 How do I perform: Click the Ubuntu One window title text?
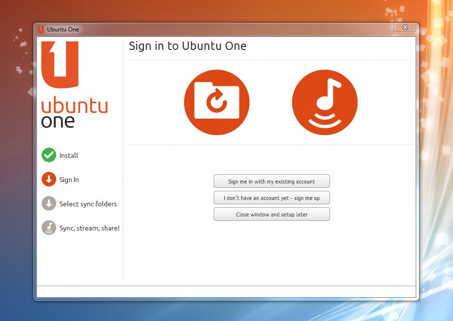pos(63,30)
